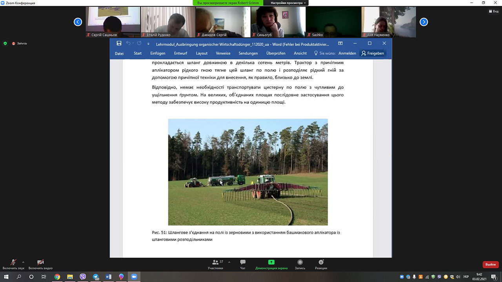Show previous participants with left arrow
This screenshot has width=502, height=282.
78,22
